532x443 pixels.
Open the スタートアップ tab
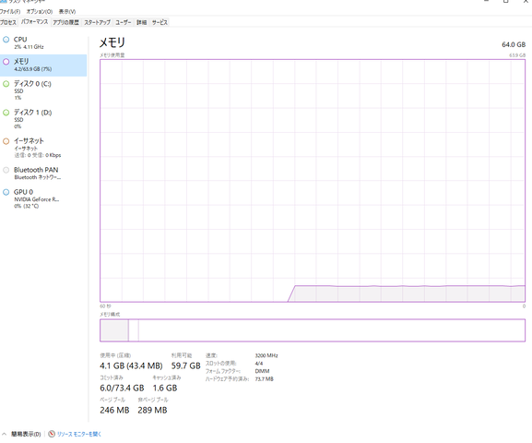tap(98, 22)
